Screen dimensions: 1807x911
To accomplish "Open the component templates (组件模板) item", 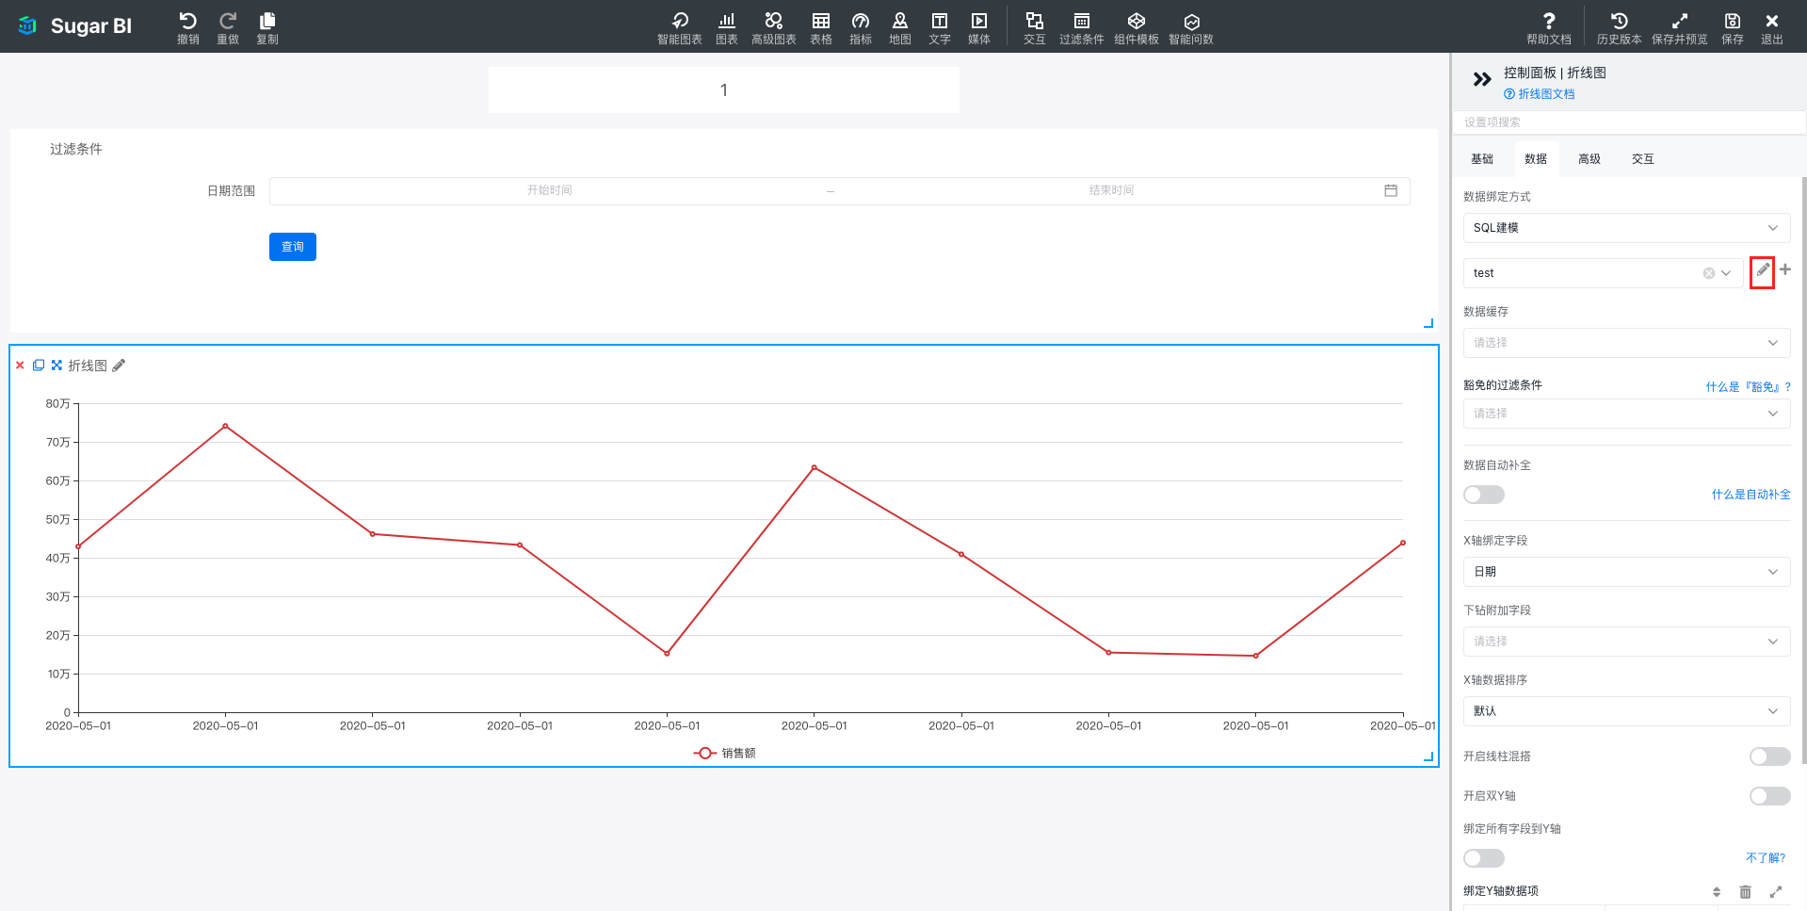I will (1136, 27).
